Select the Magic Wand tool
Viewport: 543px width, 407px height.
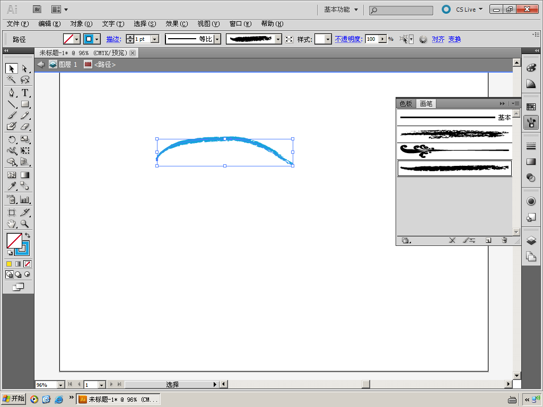tap(12, 79)
